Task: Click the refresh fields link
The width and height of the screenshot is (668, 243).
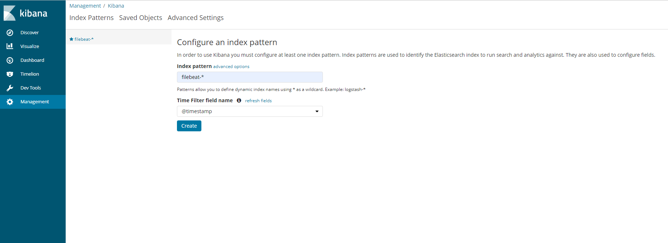Action: pos(258,101)
